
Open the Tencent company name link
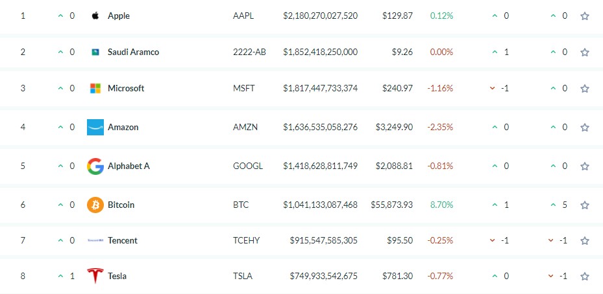point(122,241)
